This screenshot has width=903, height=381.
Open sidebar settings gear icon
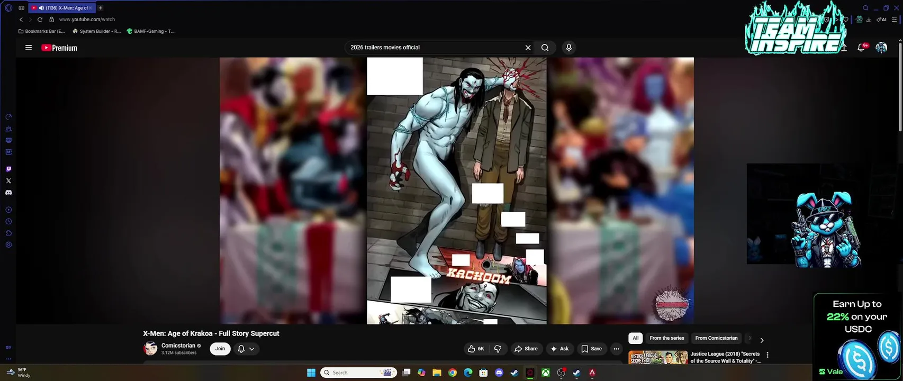point(8,245)
